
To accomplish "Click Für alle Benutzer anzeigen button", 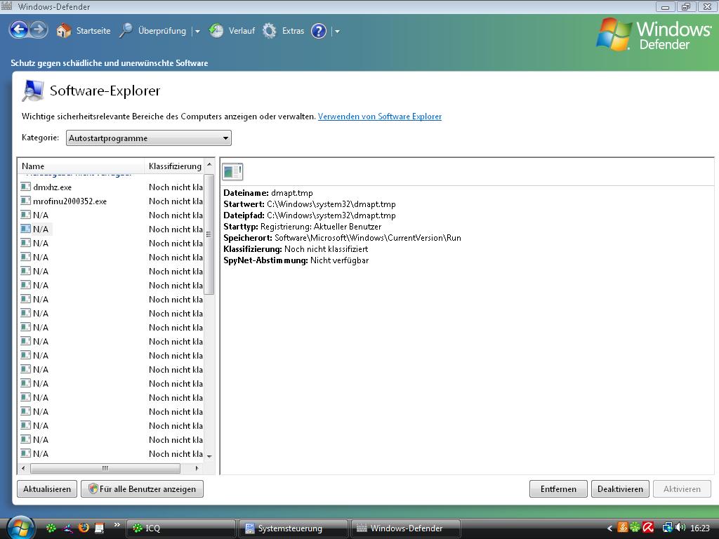I will click(142, 489).
